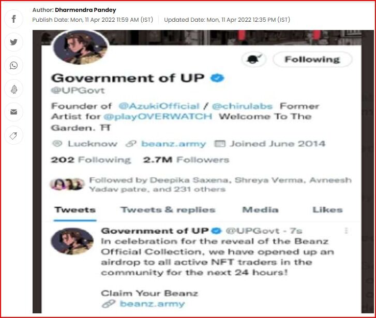Open the @playOVERWATCH mention link
The height and width of the screenshot is (318, 376).
coord(158,116)
